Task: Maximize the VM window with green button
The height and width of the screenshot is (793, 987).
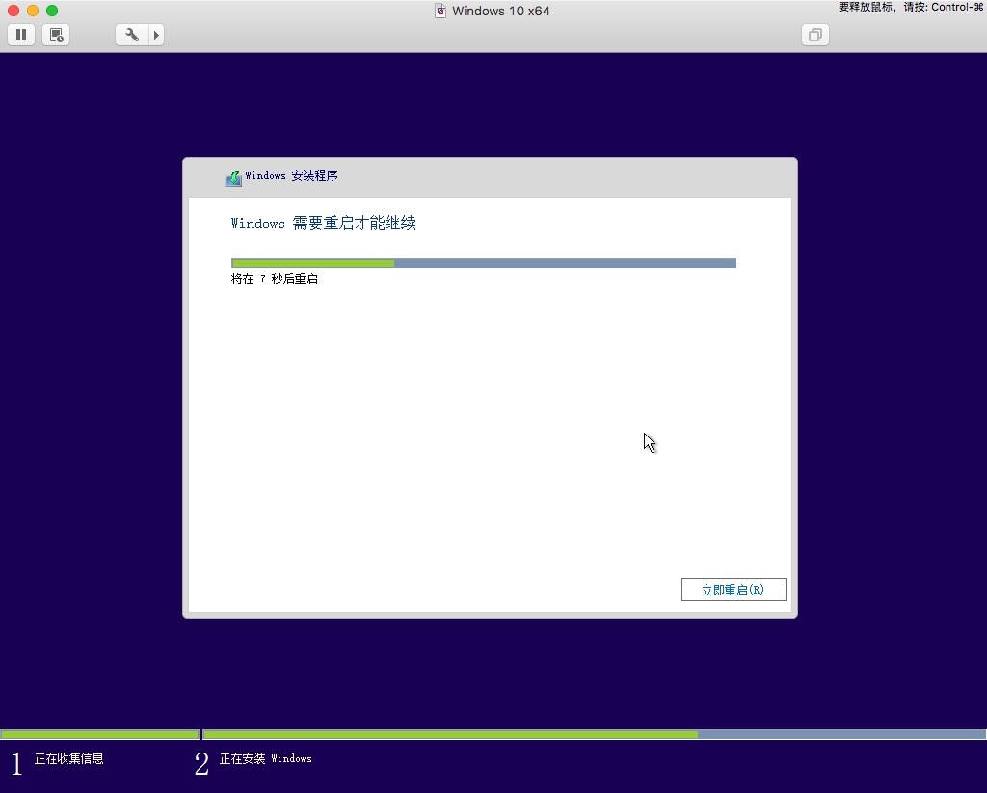Action: (52, 10)
